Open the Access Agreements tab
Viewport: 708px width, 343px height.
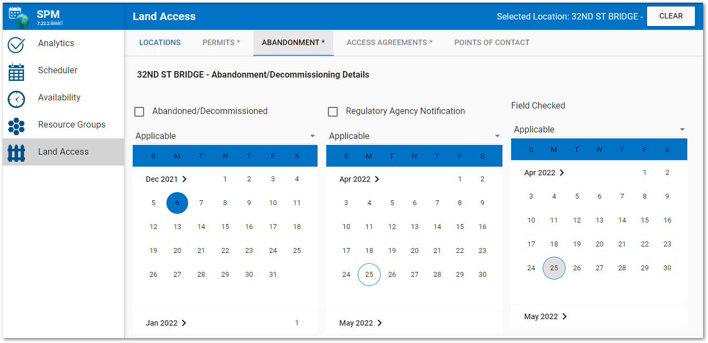point(389,42)
